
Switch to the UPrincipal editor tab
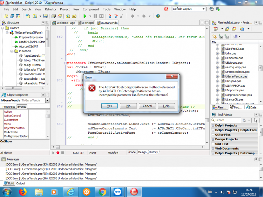click(x=86, y=23)
